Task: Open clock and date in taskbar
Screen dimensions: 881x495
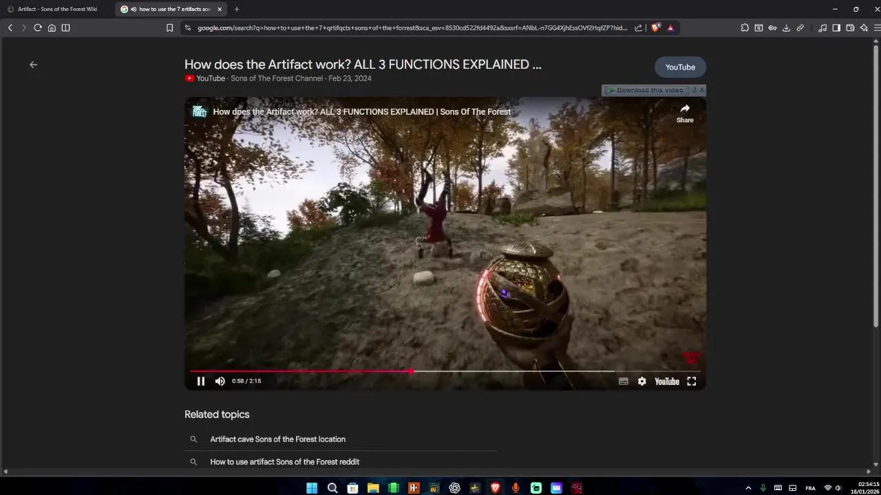Action: coord(864,488)
